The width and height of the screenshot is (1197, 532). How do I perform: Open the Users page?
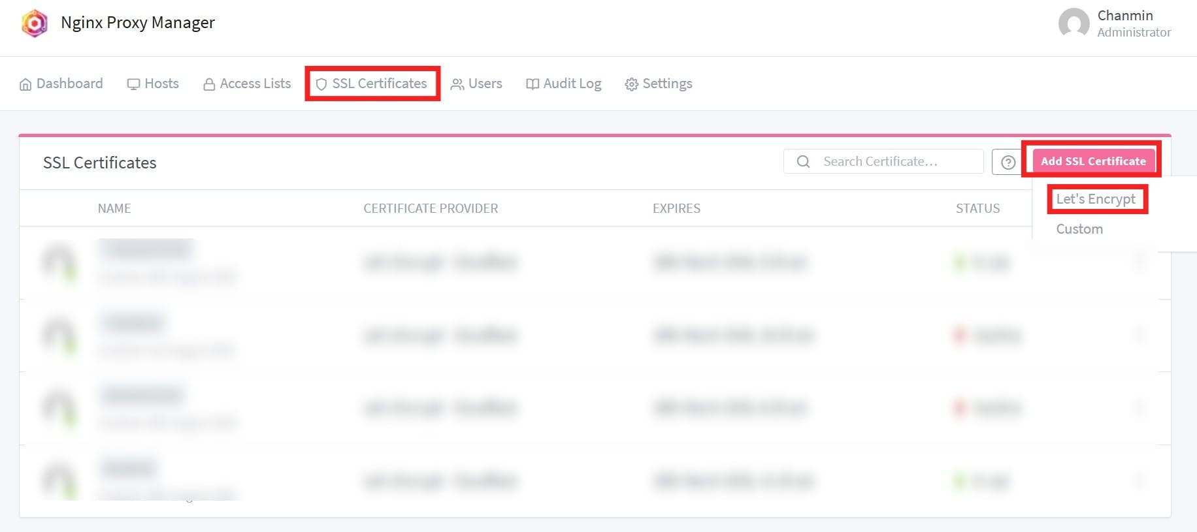click(x=476, y=84)
